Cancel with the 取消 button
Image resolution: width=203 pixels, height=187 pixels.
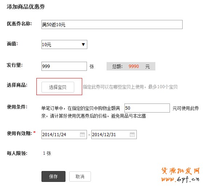tap(80, 176)
